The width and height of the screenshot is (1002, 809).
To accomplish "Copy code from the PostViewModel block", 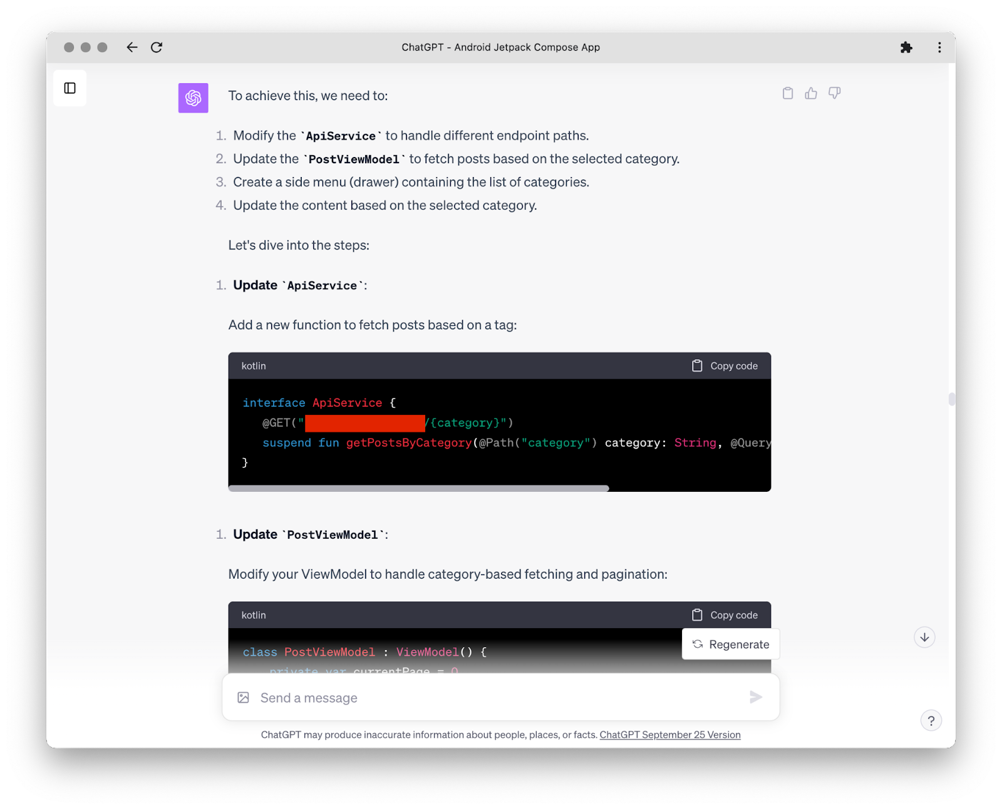I will (x=725, y=615).
